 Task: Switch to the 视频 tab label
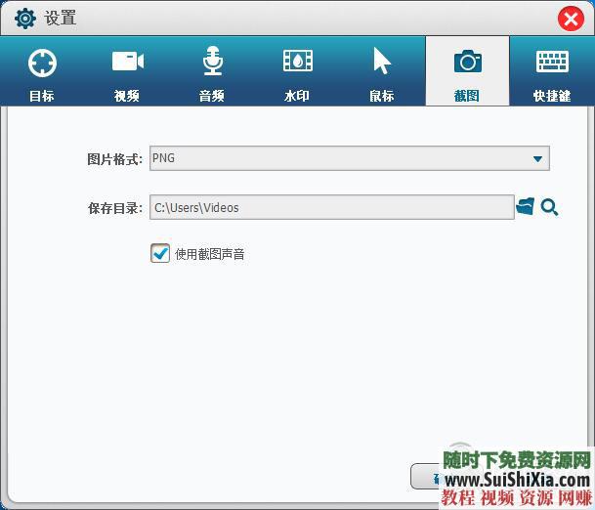coord(127,96)
